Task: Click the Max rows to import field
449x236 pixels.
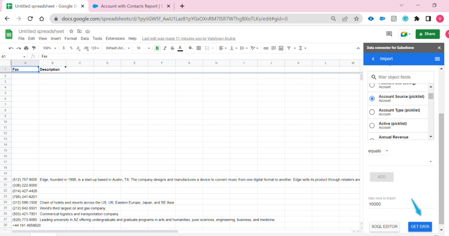Action: [x=401, y=204]
